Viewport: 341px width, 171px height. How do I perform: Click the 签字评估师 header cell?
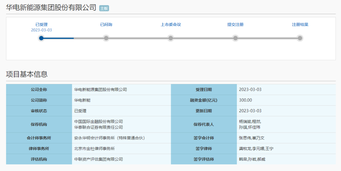pyautogui.click(x=204, y=159)
